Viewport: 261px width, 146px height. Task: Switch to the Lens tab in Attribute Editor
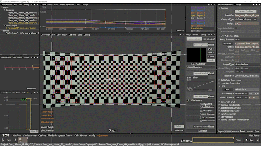tap(257, 132)
